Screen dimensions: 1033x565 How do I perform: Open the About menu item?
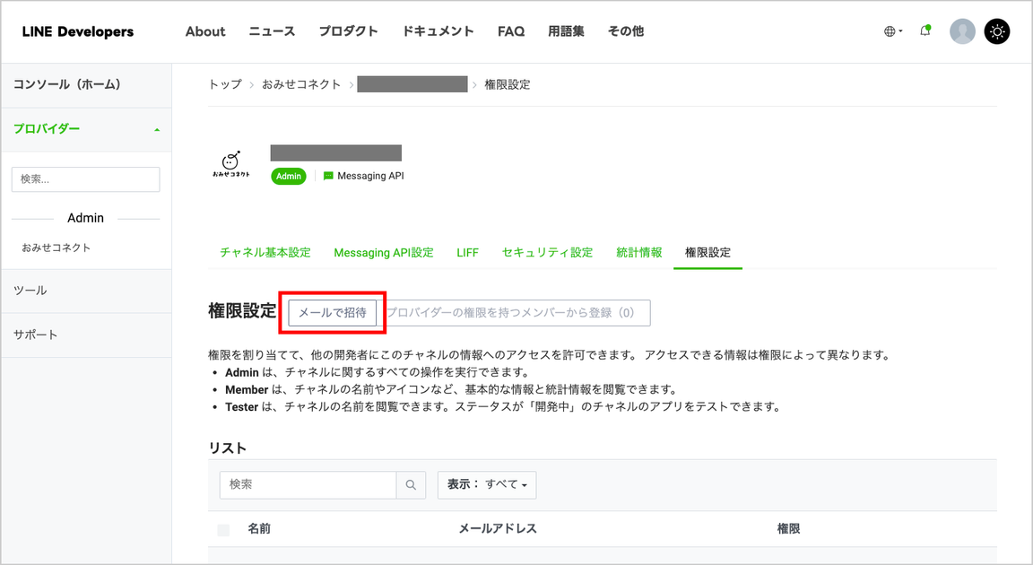click(x=204, y=31)
